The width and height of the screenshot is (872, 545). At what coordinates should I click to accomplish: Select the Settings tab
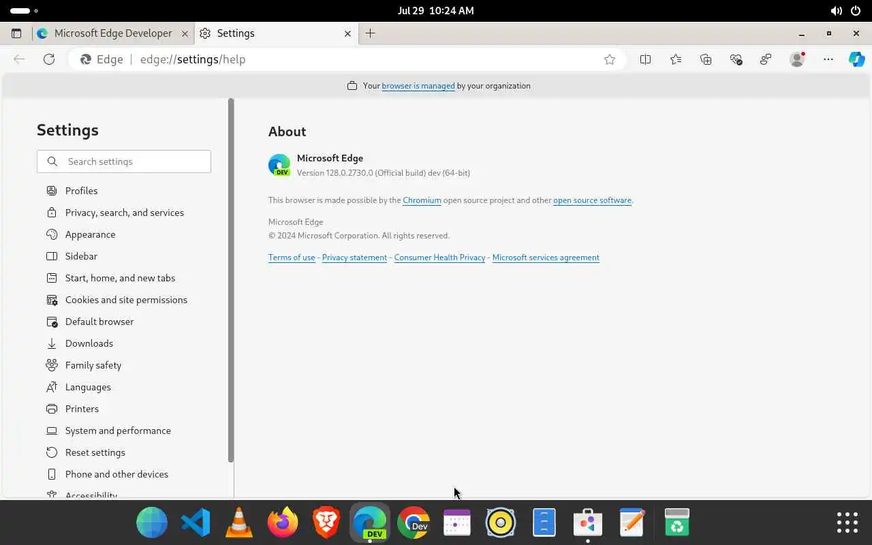tap(276, 33)
